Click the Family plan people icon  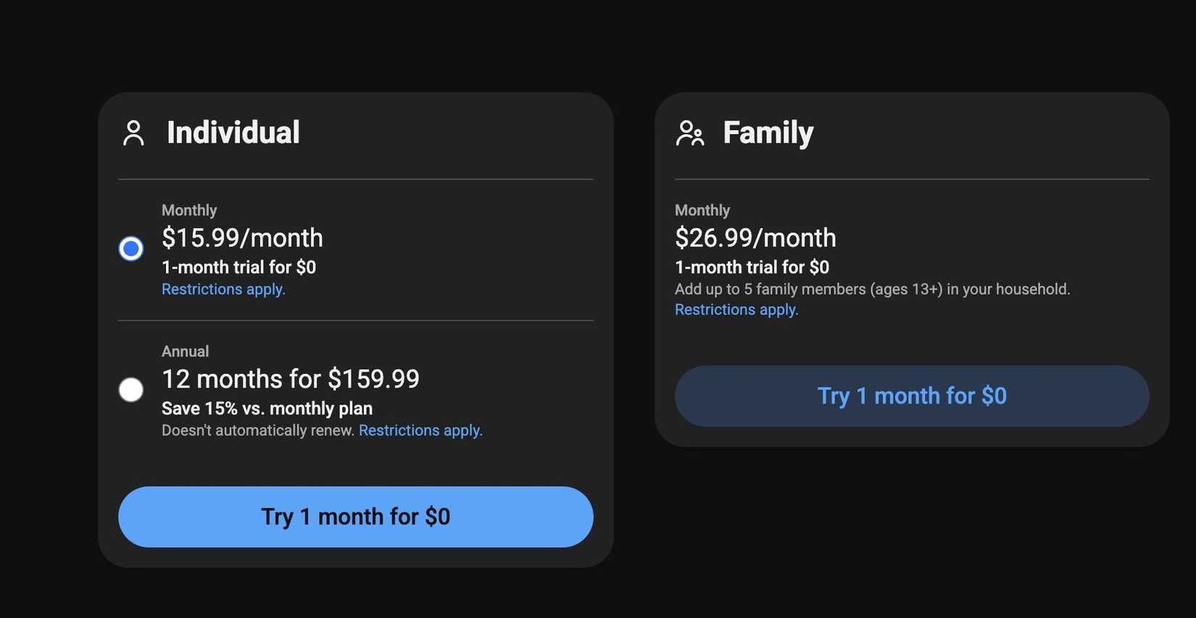pyautogui.click(x=690, y=133)
